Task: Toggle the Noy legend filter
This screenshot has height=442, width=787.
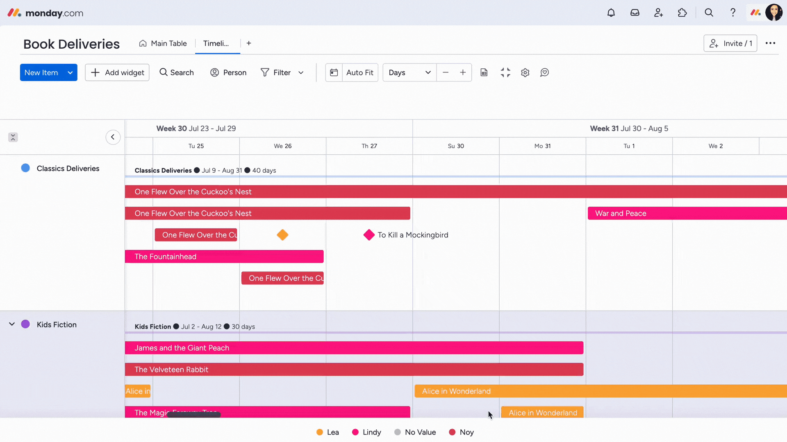Action: click(462, 432)
